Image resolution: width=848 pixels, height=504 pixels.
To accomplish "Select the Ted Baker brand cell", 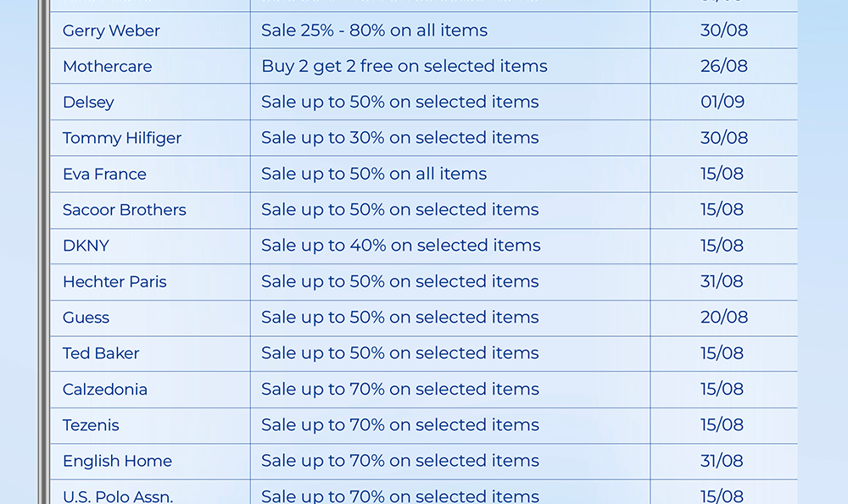I will tap(101, 353).
